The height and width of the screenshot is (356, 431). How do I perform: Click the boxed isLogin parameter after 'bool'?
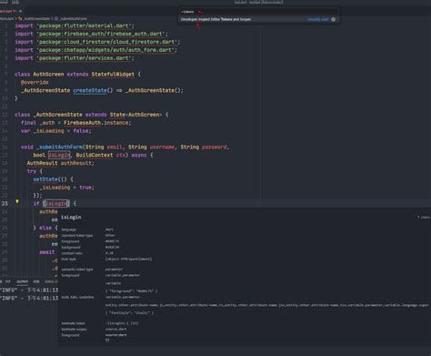click(x=59, y=155)
